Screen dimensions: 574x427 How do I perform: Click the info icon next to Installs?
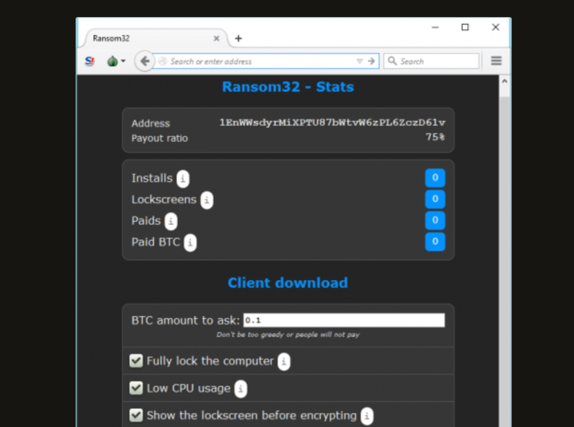pyautogui.click(x=182, y=179)
